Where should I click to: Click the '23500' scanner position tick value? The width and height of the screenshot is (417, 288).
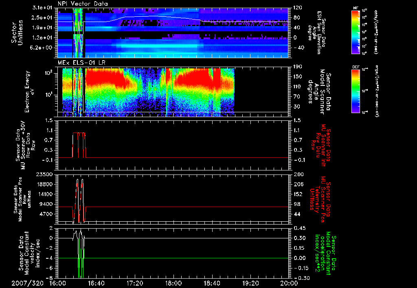point(45,175)
